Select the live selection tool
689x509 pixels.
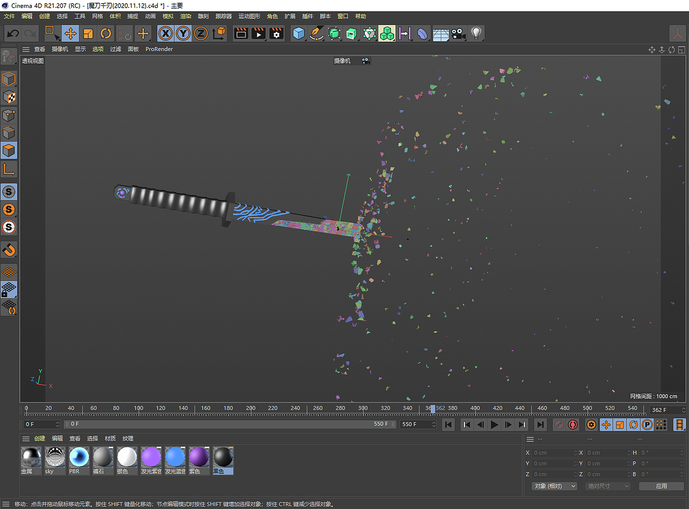click(52, 34)
